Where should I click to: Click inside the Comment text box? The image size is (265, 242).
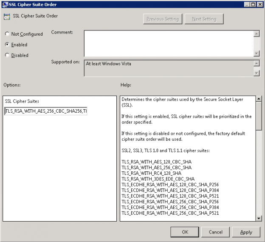168,43
